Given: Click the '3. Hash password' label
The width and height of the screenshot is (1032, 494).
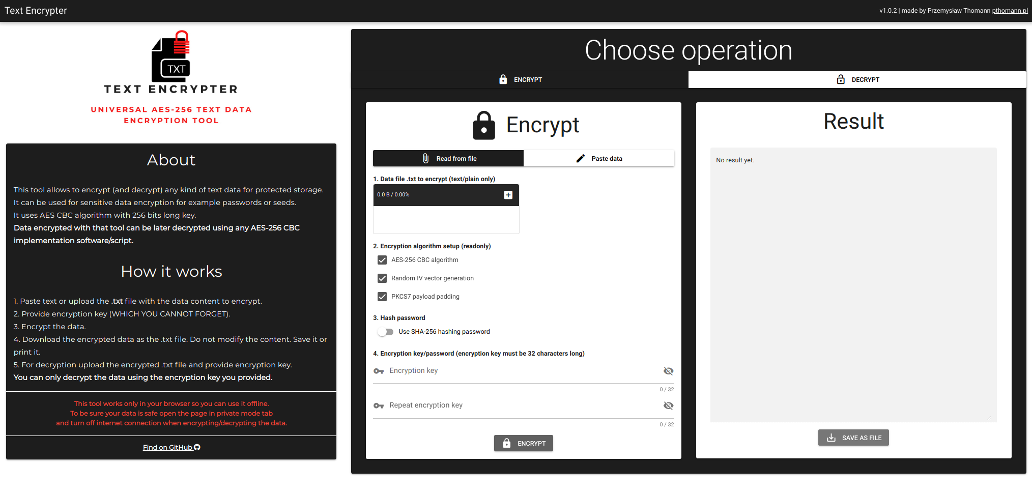Looking at the screenshot, I should click(x=399, y=318).
